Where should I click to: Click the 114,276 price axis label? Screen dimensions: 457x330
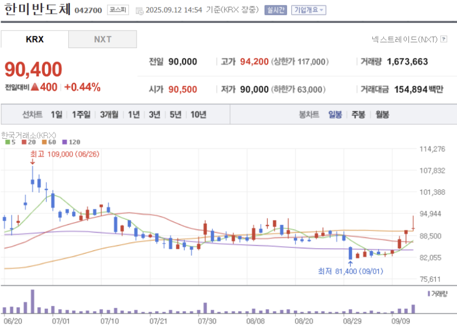coord(432,149)
